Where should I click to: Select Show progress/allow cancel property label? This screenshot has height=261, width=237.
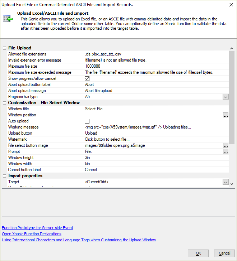[x=32, y=78]
